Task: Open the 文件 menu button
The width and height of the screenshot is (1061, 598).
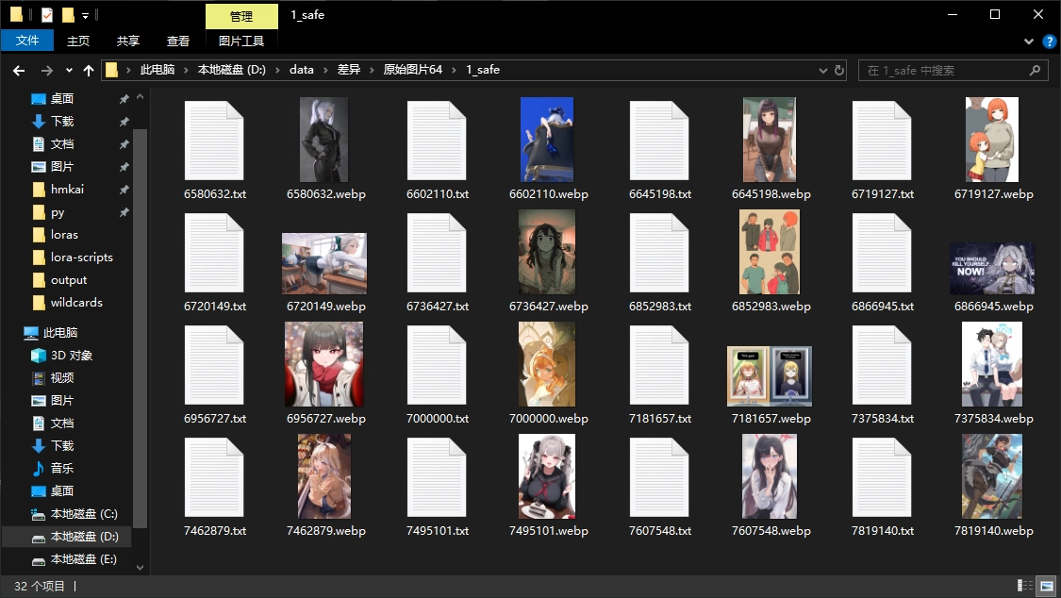Action: (x=27, y=42)
